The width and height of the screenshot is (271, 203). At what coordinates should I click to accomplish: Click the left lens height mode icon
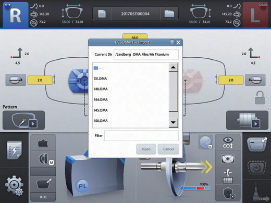tap(16, 80)
